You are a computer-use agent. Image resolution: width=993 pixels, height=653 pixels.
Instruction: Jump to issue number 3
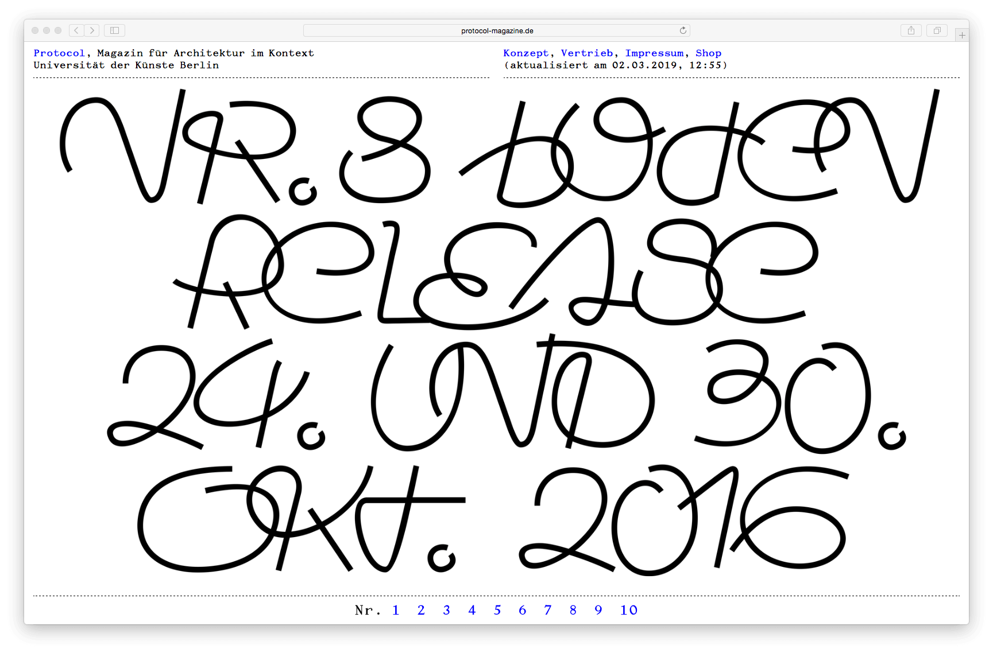[x=446, y=610]
